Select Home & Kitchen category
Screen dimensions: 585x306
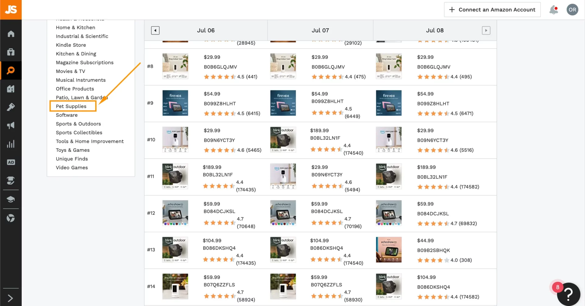coord(76,27)
